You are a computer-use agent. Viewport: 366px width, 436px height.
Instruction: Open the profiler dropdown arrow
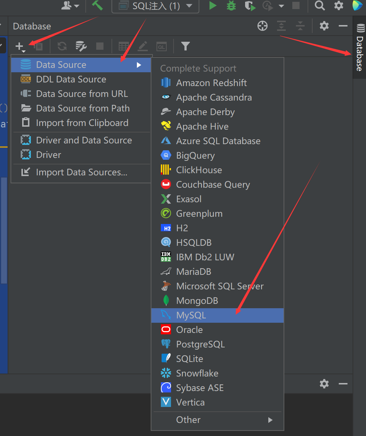click(x=281, y=6)
